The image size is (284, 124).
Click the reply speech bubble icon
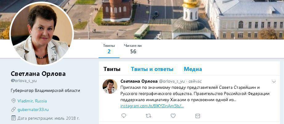pos(124,116)
